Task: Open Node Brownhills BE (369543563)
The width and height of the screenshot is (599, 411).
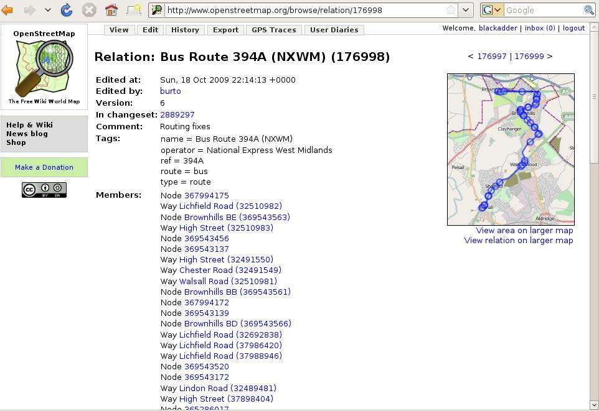Action: (x=237, y=217)
